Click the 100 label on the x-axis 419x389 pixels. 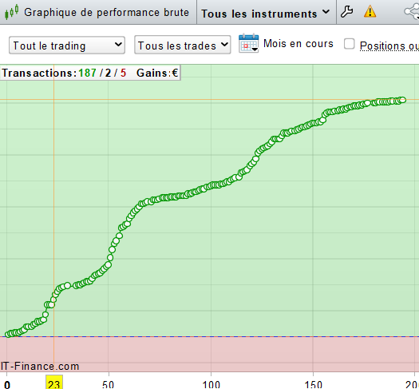tap(211, 384)
